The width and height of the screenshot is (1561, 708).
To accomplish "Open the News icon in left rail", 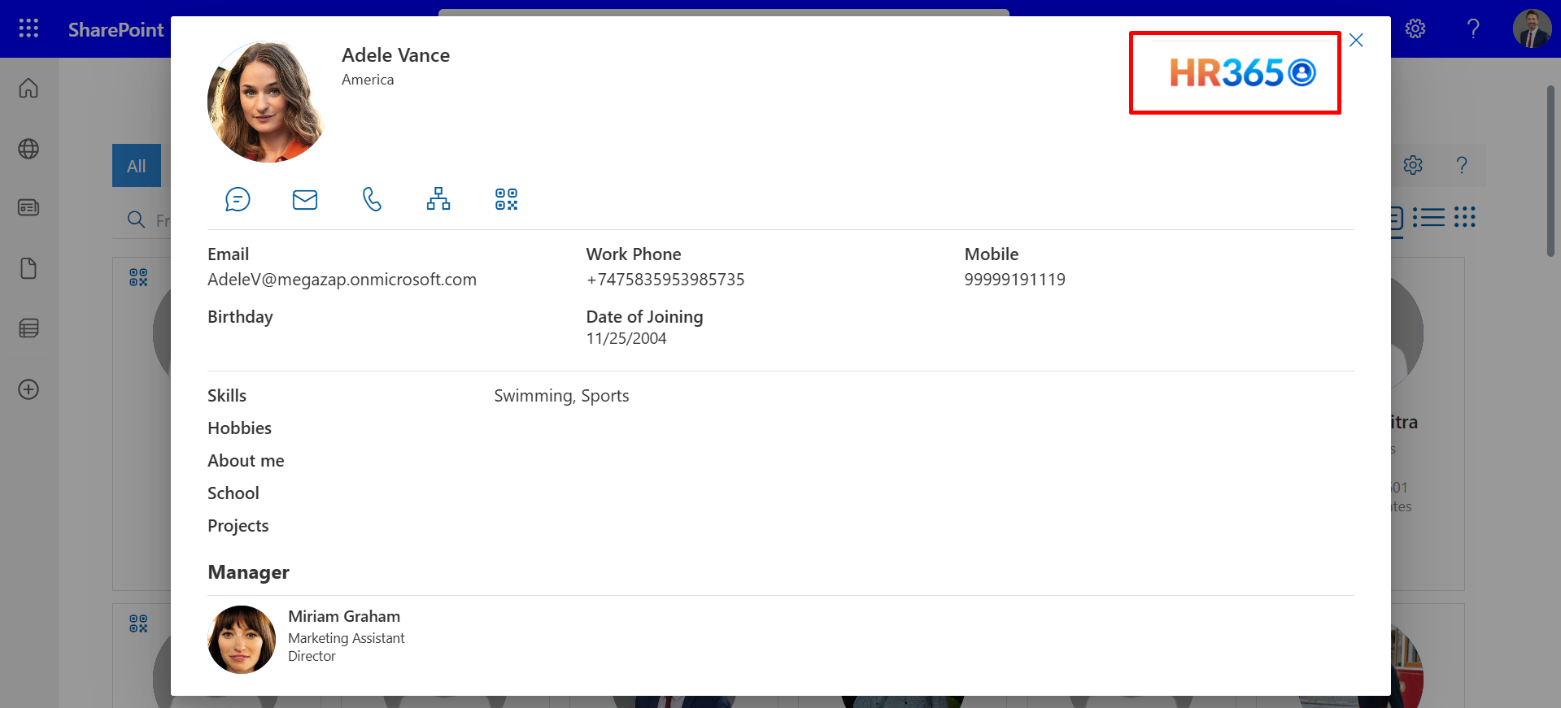I will coord(28,208).
